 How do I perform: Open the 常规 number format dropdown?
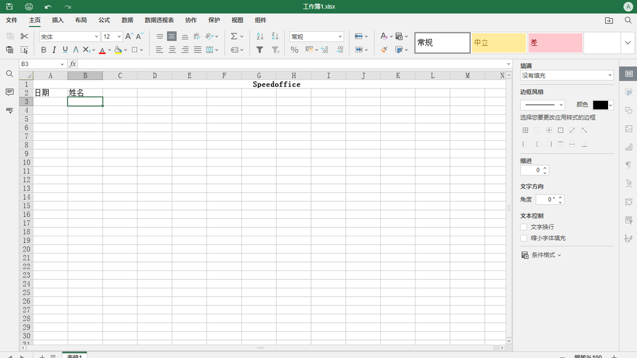317,36
